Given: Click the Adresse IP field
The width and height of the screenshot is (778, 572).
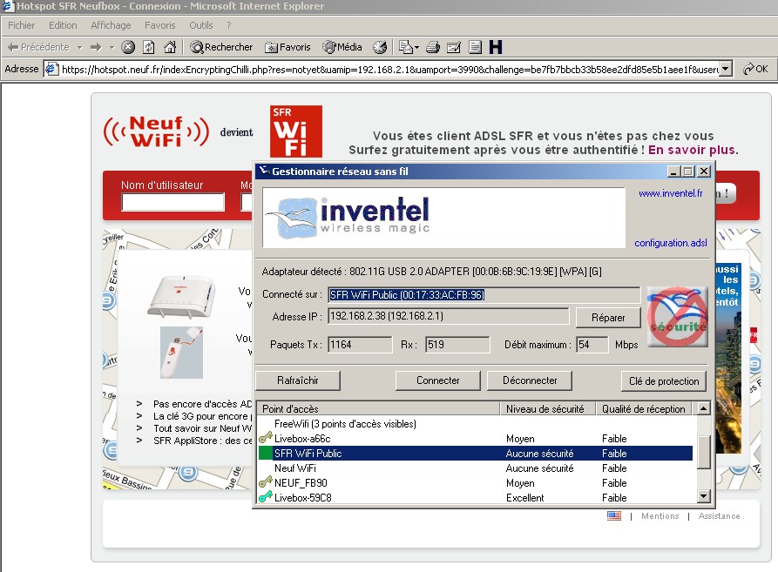Looking at the screenshot, I should [449, 316].
